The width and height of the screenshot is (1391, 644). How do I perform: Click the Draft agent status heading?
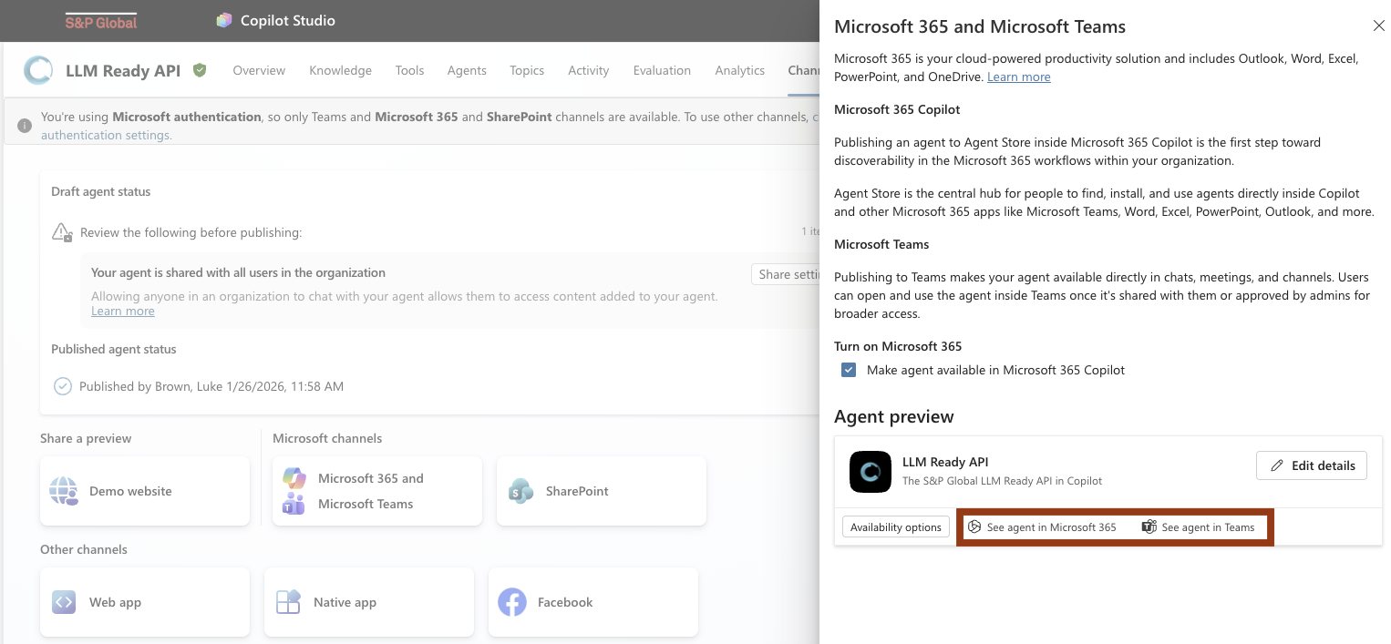coord(101,192)
